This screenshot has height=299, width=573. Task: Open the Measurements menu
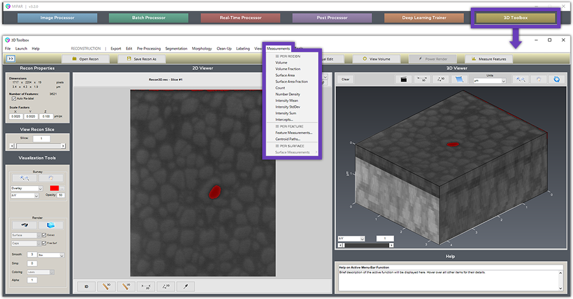(278, 48)
